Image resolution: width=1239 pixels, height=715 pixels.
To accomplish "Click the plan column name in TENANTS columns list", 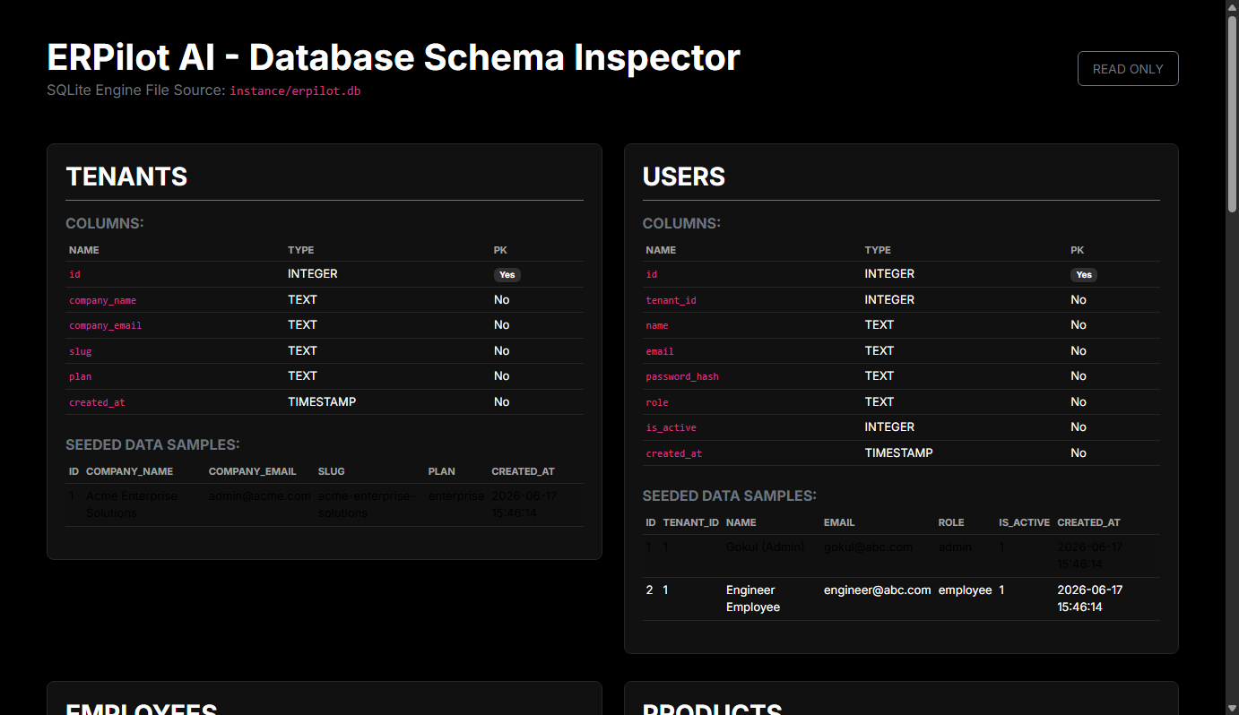I will tap(80, 376).
